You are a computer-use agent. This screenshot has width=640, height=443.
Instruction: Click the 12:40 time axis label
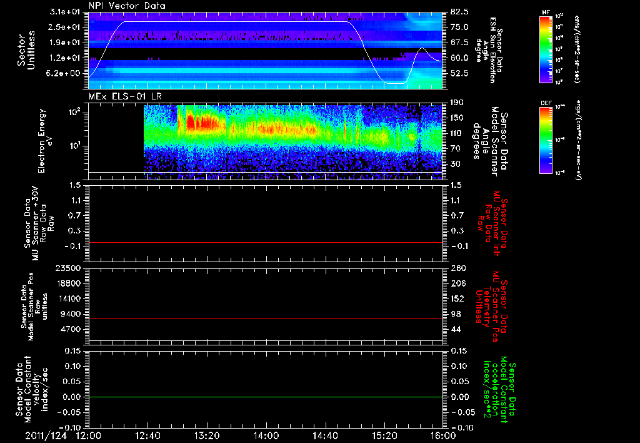(x=147, y=435)
